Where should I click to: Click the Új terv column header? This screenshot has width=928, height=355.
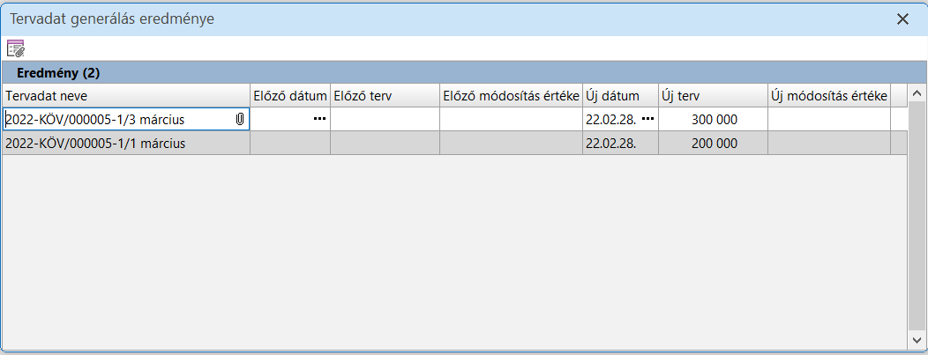click(712, 95)
